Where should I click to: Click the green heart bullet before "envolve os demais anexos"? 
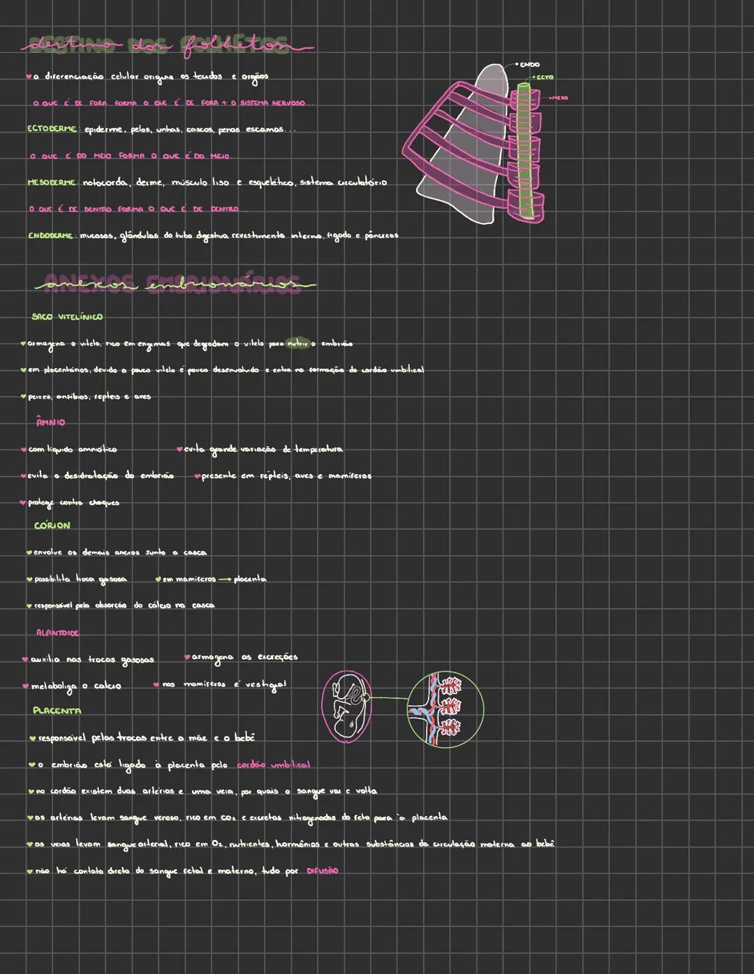pos(29,553)
